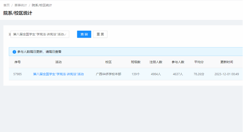Image resolution: width=243 pixels, height=132 pixels.
Task: Go to 首页 breadcrumb link
Action: pyautogui.click(x=7, y=5)
